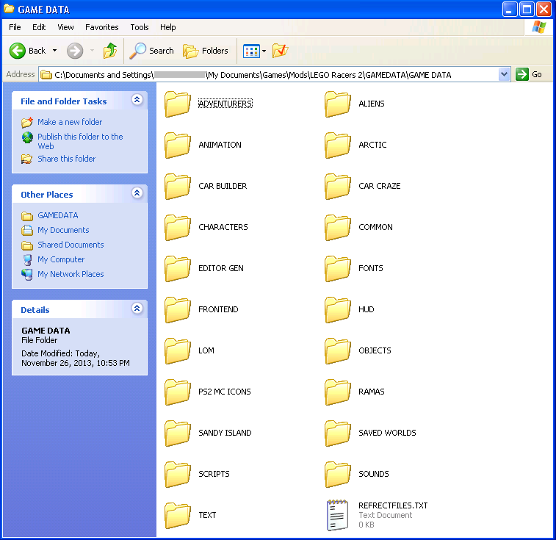556x540 pixels.
Task: Select the REFRECTFILES.TXT document icon
Action: (x=337, y=515)
